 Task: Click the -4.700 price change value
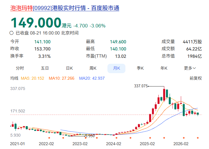80,26
